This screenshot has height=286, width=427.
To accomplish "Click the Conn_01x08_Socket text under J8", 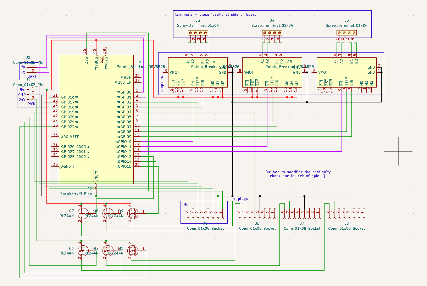I will pyautogui.click(x=346, y=229).
